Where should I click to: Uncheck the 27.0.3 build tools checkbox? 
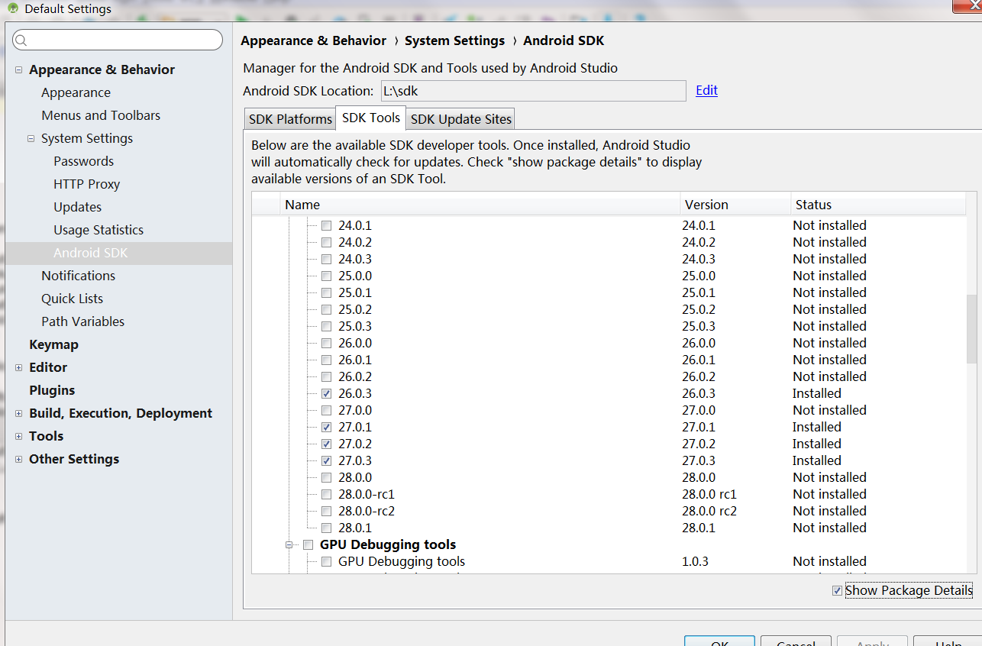(x=326, y=460)
